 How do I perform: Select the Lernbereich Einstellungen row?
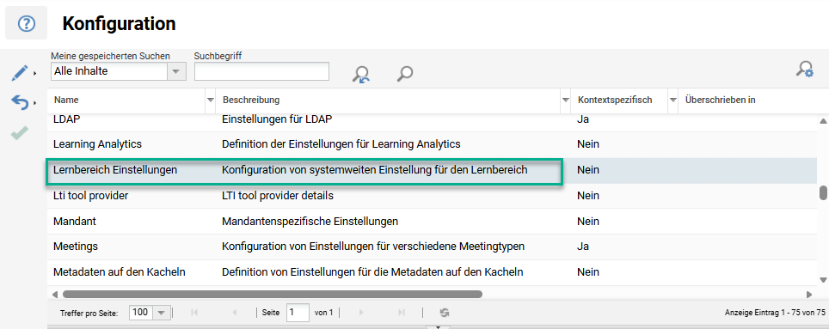click(x=432, y=170)
